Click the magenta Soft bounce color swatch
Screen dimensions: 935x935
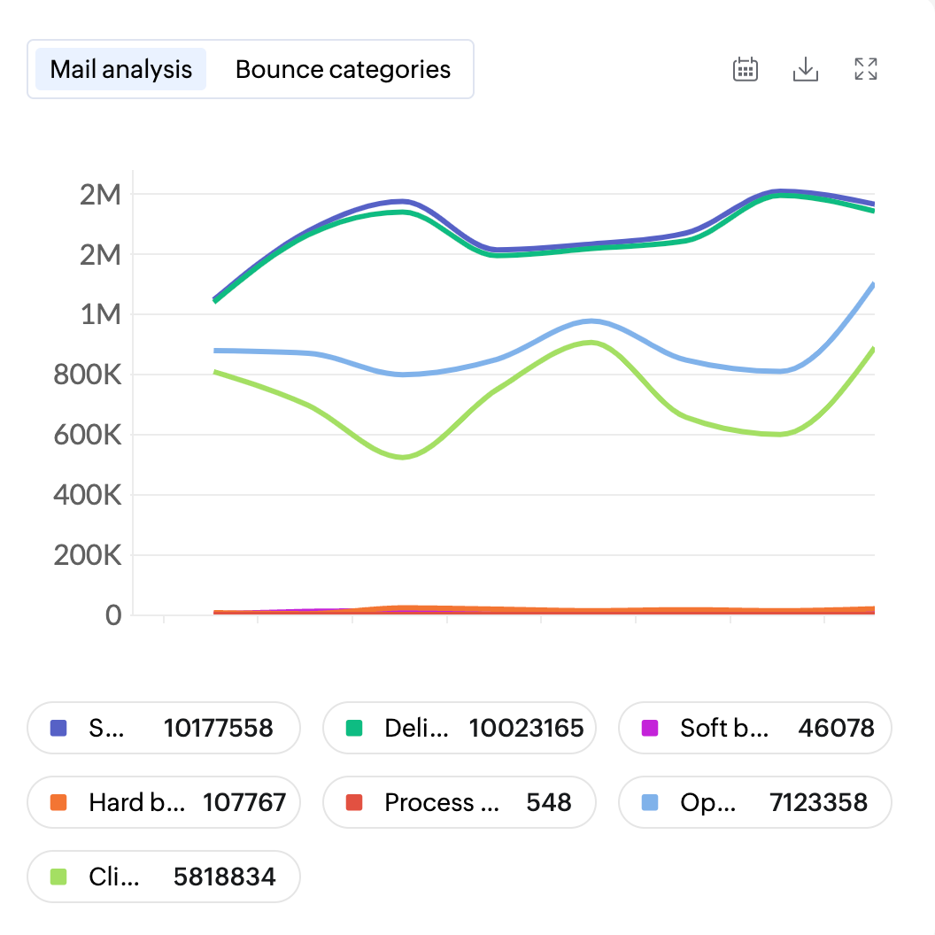coord(650,728)
